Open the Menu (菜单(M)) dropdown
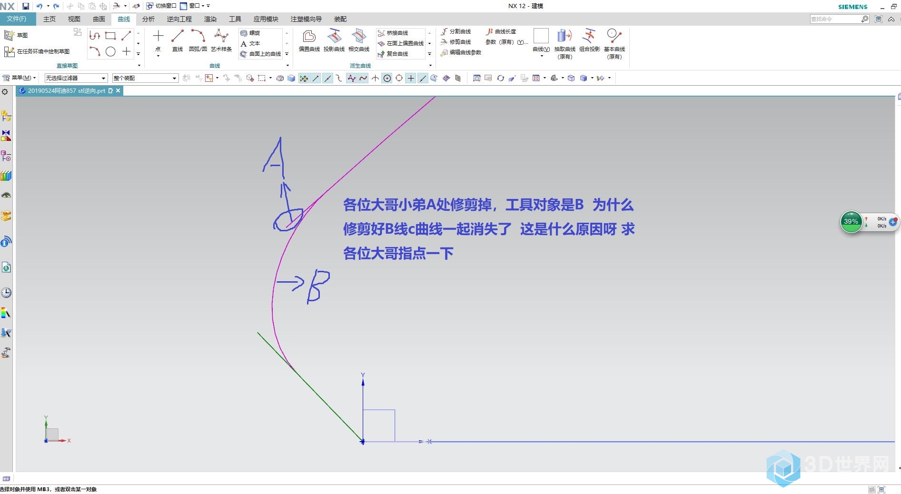 tap(20, 78)
